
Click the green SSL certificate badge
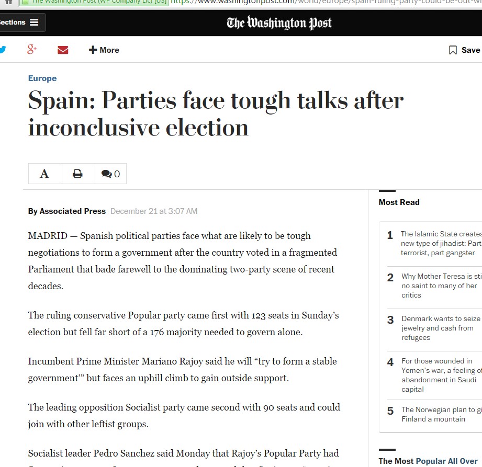click(x=94, y=2)
